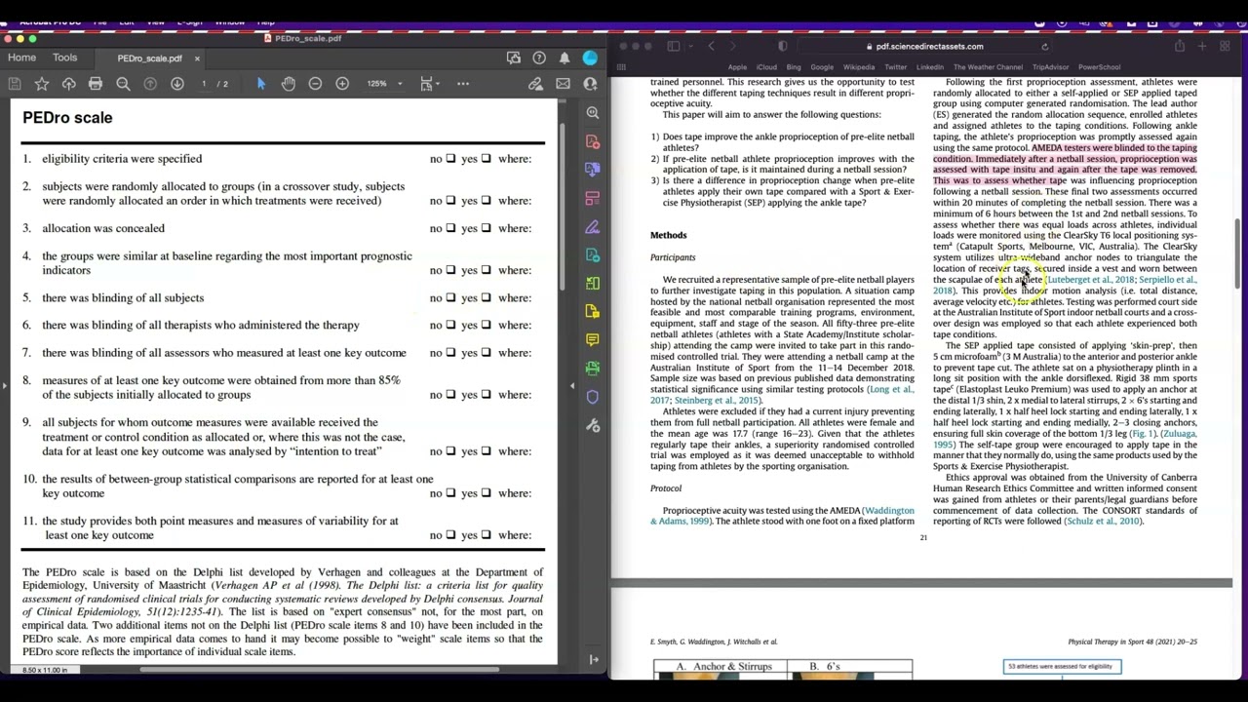Check 'no' for eligibility criteria were specified
Image resolution: width=1248 pixels, height=702 pixels.
(x=450, y=159)
